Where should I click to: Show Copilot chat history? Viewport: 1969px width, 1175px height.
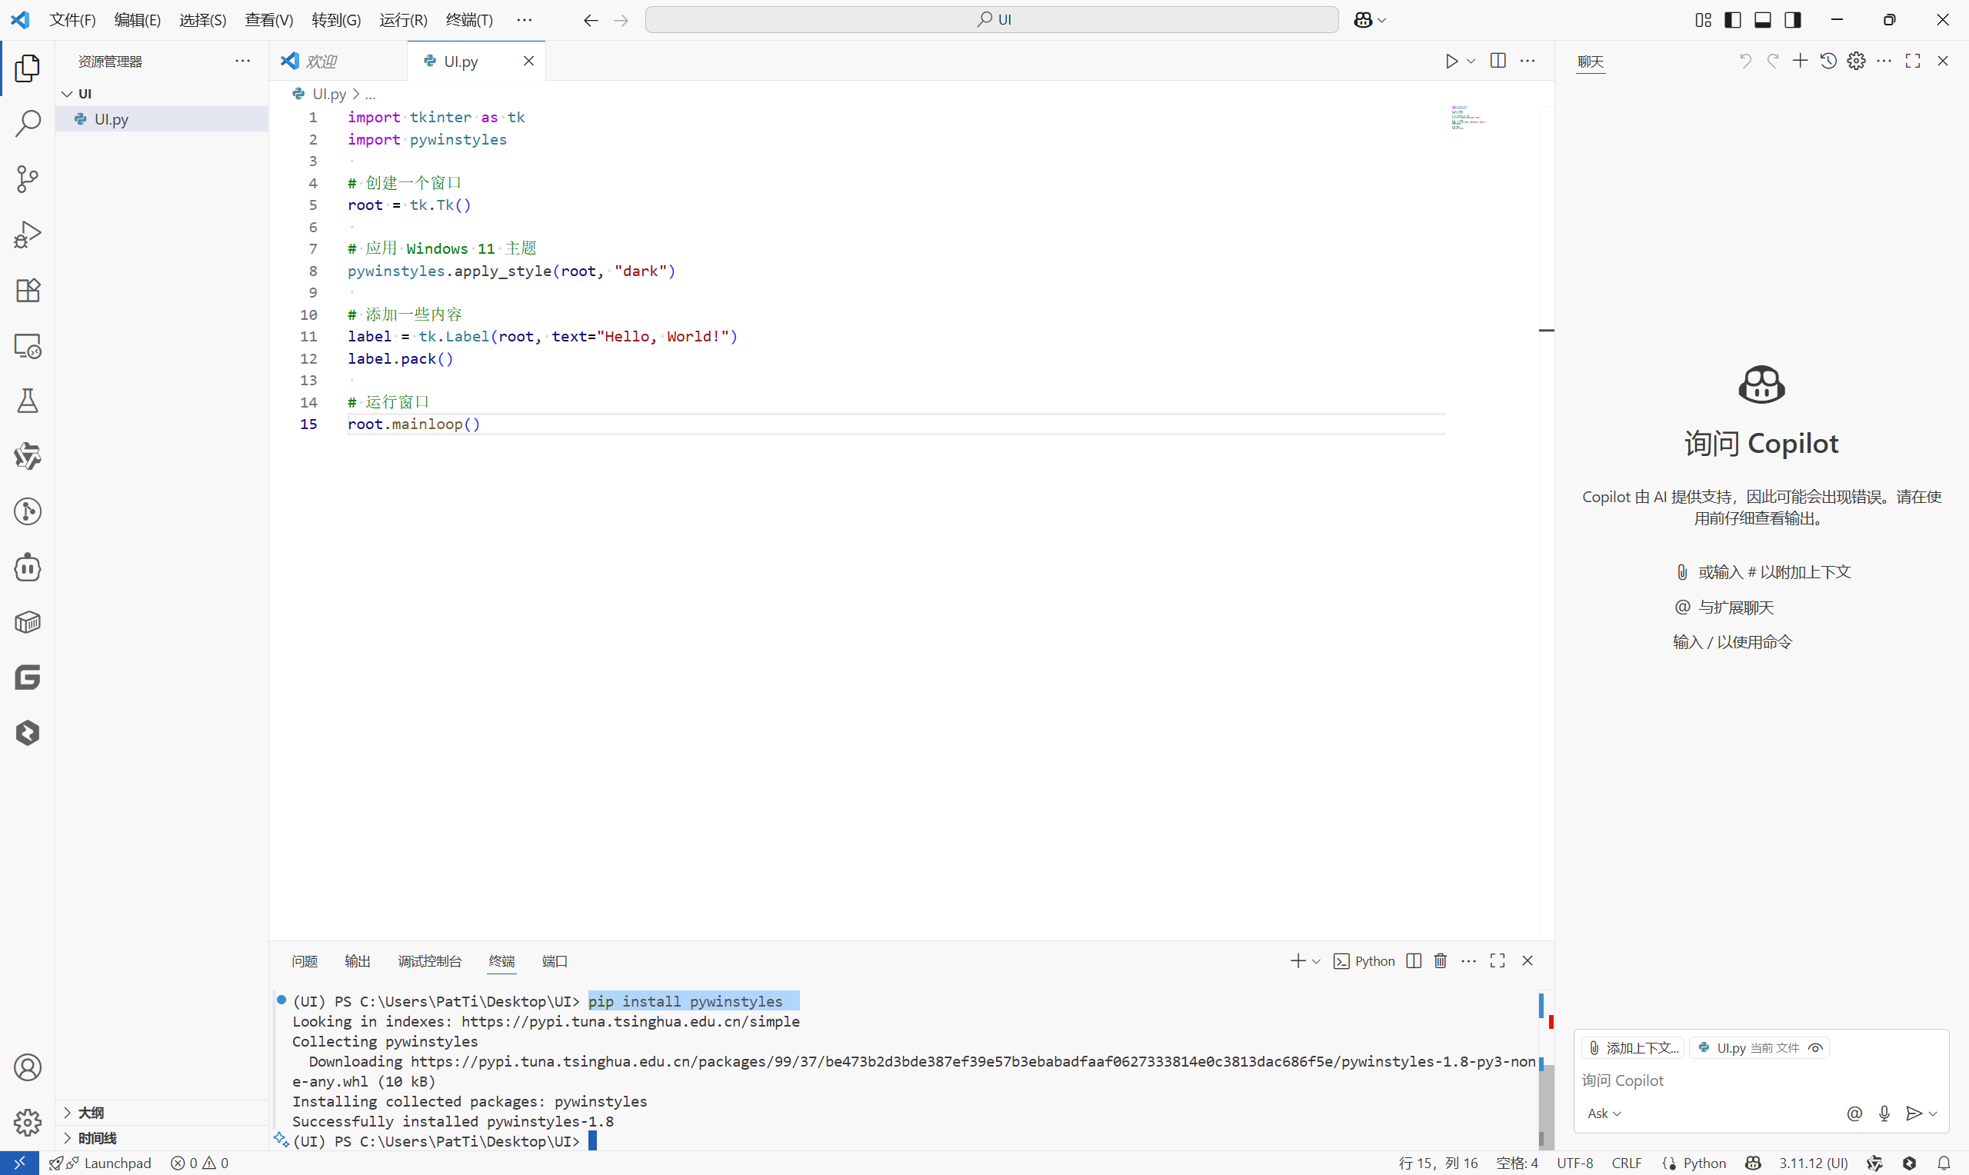coord(1828,61)
